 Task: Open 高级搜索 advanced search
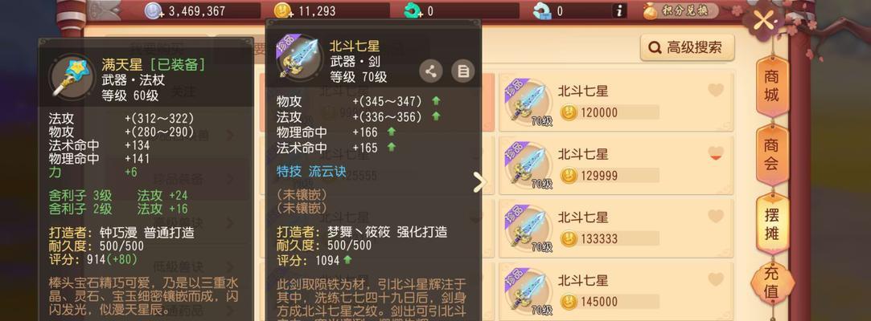click(x=687, y=47)
